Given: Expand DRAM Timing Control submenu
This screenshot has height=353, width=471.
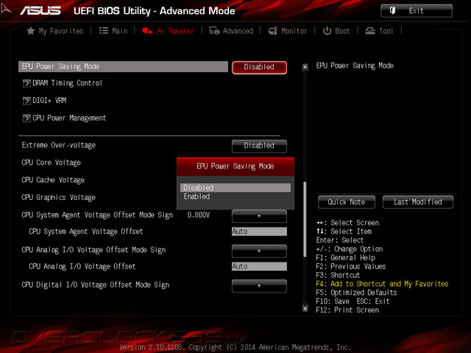Looking at the screenshot, I should click(63, 83).
